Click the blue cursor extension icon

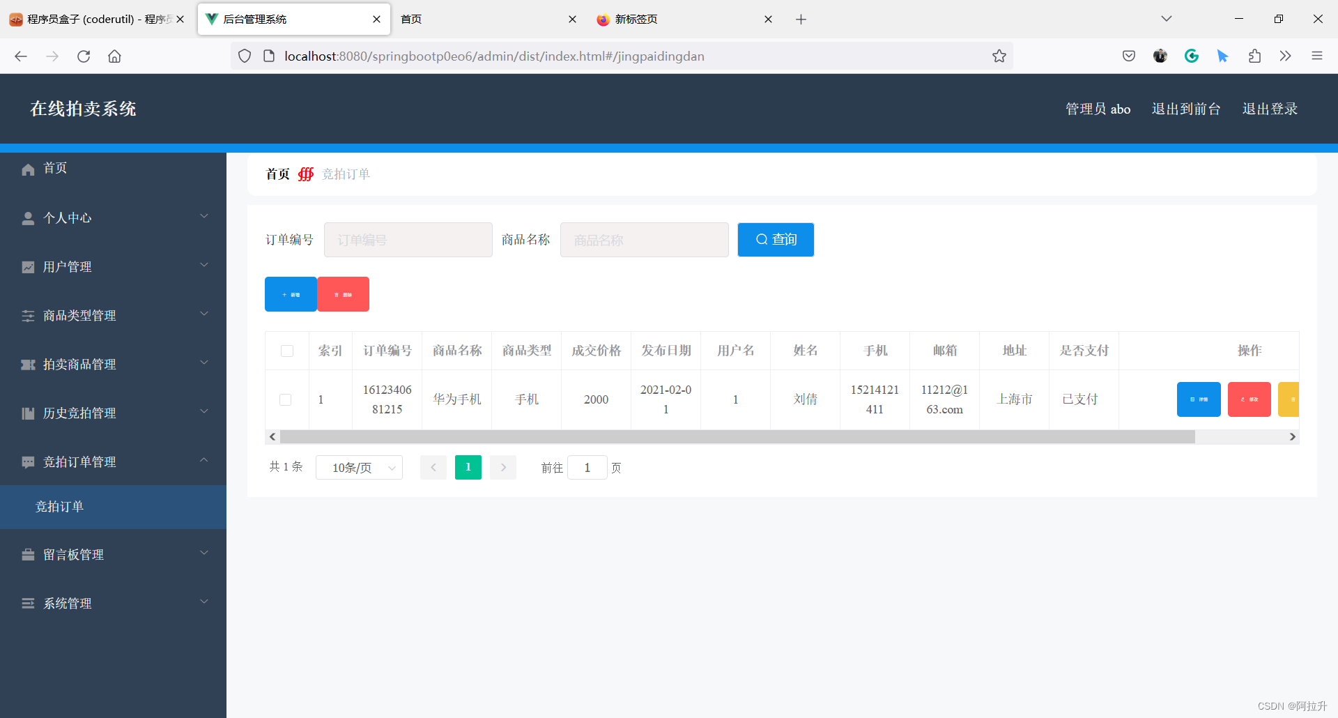tap(1223, 56)
